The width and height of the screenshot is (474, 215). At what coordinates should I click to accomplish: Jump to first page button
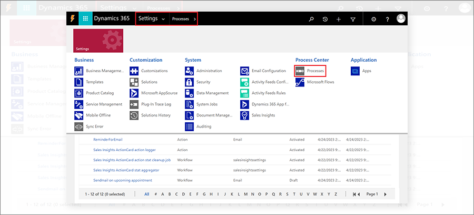(x=355, y=194)
